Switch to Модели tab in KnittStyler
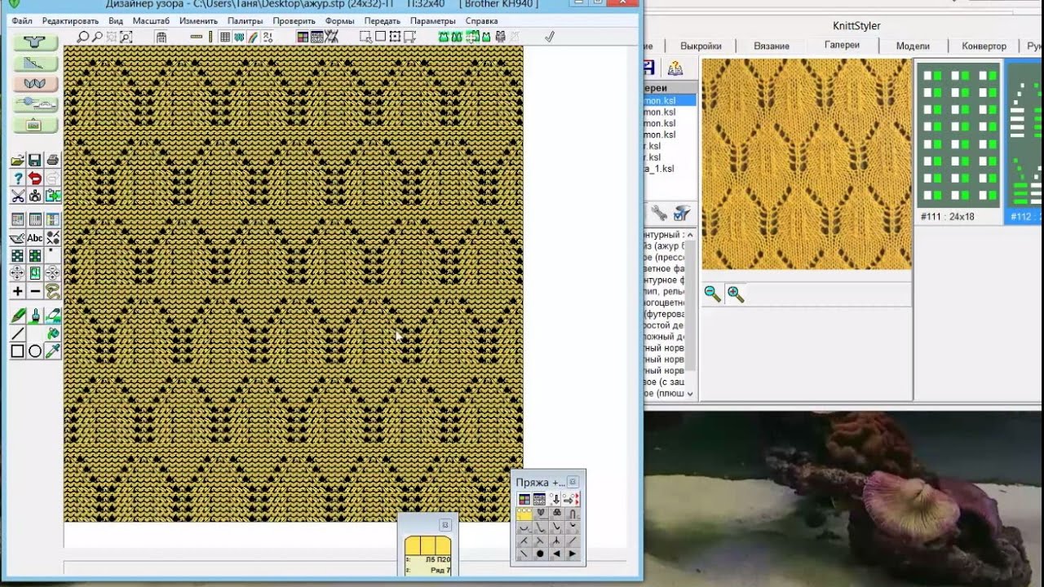Screen dimensions: 1044x587 (913, 46)
